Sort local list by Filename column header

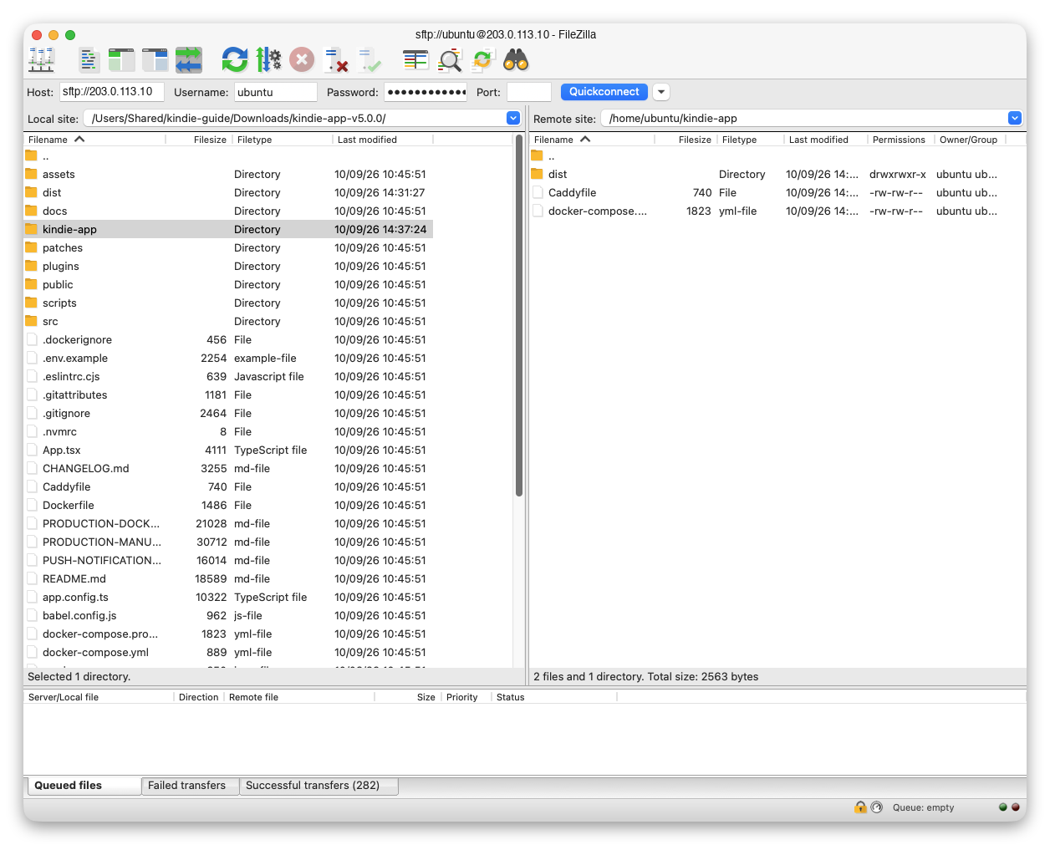point(94,140)
